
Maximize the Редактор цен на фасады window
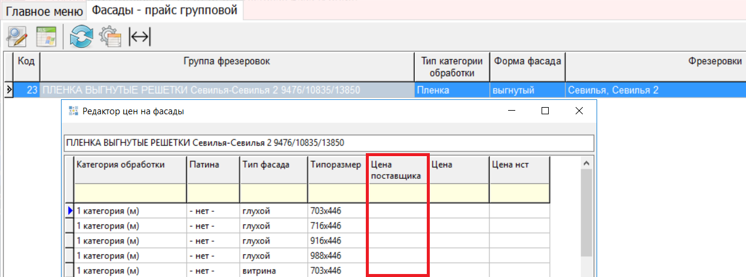coord(545,111)
